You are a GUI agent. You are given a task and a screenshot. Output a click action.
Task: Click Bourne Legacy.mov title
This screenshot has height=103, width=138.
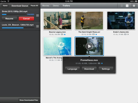(57, 32)
